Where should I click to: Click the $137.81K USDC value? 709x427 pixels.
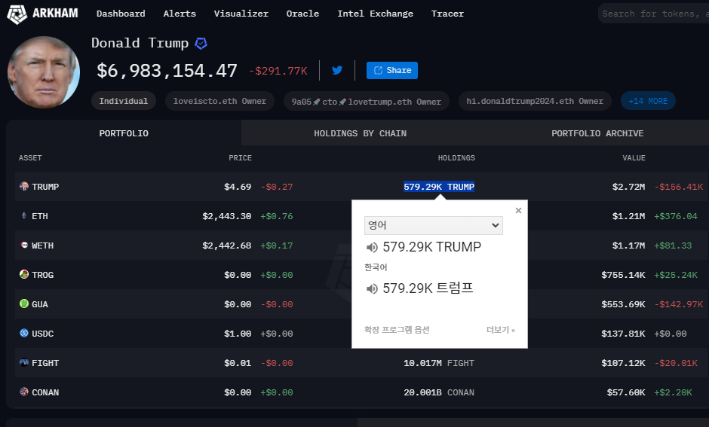(x=623, y=334)
